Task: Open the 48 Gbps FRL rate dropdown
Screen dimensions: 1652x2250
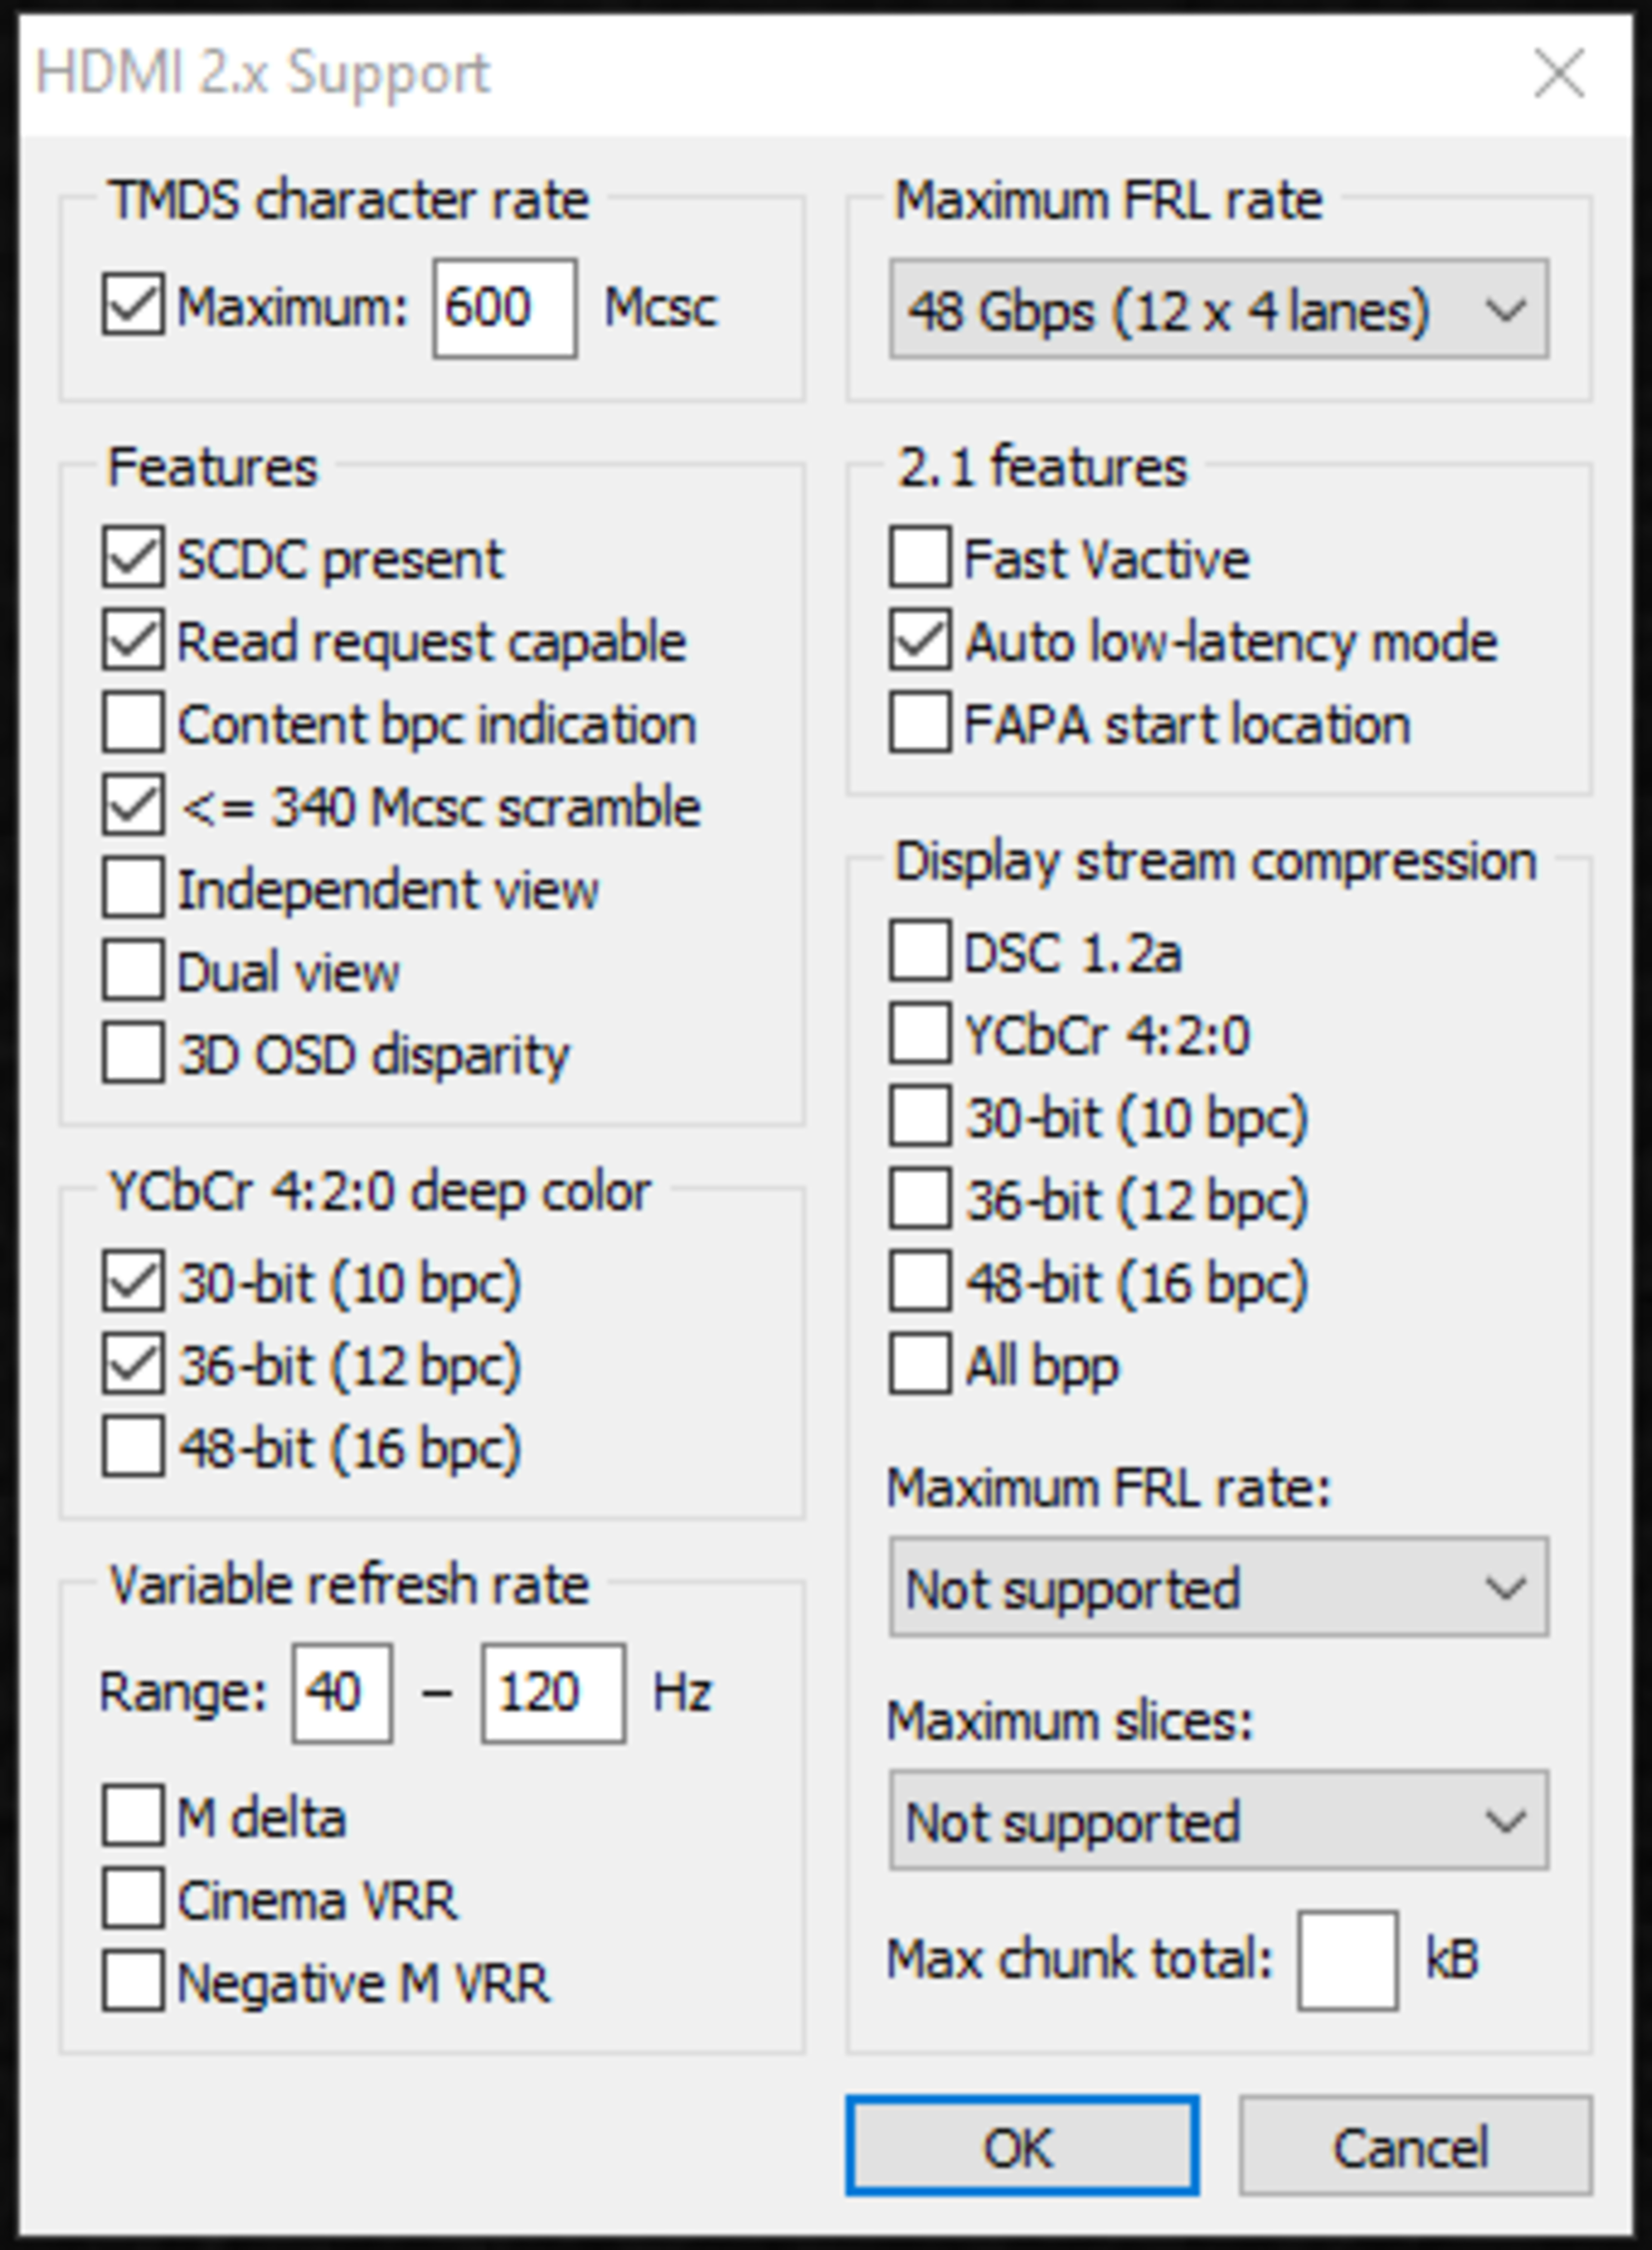Action: [1218, 309]
